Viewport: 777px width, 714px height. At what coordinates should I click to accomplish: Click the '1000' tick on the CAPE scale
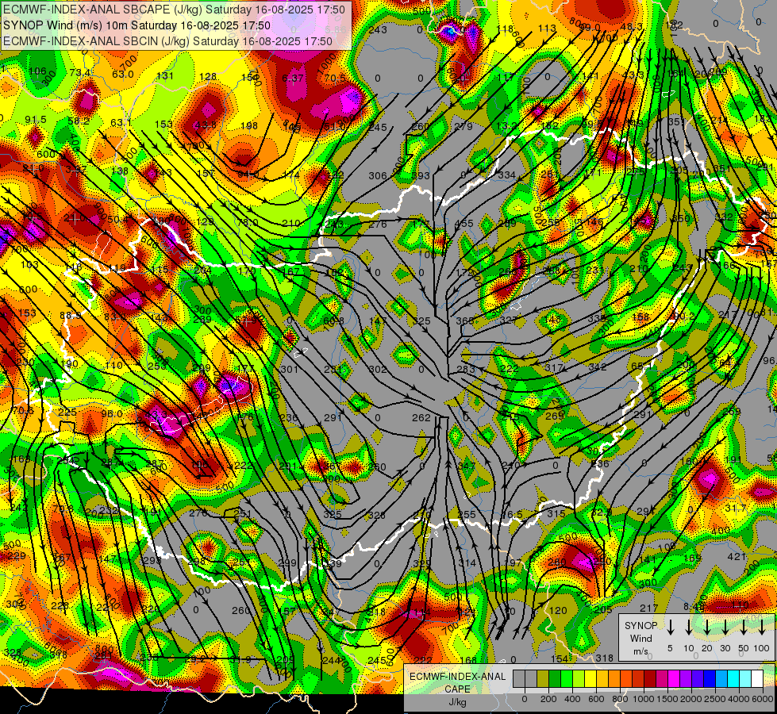tap(644, 699)
